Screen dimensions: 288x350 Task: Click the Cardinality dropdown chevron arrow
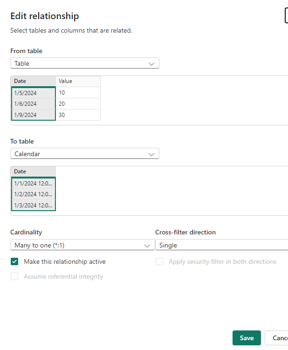[147, 246]
